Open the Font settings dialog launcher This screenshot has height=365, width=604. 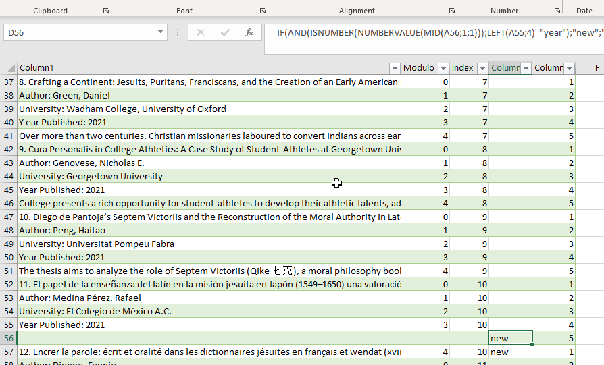[x=262, y=11]
